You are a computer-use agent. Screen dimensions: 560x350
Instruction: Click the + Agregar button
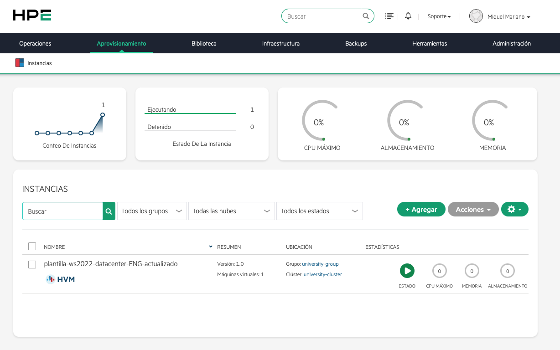point(421,210)
